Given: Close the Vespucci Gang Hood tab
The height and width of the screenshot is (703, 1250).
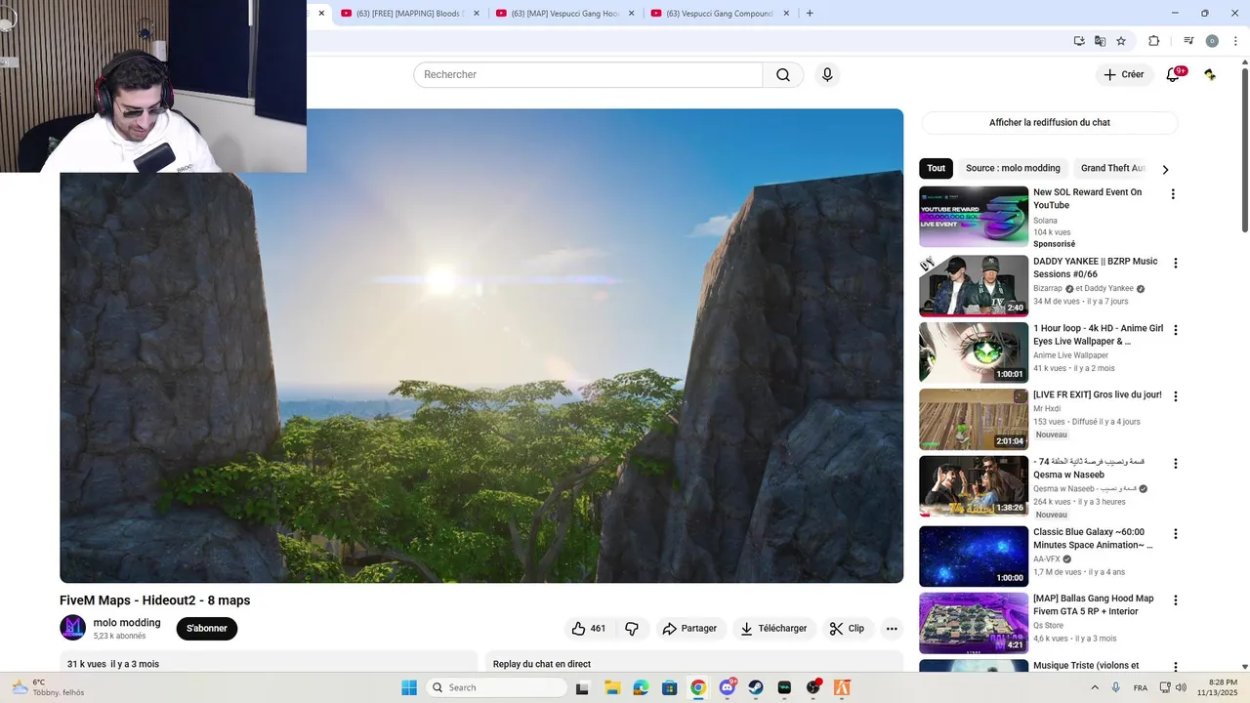Looking at the screenshot, I should click(631, 14).
